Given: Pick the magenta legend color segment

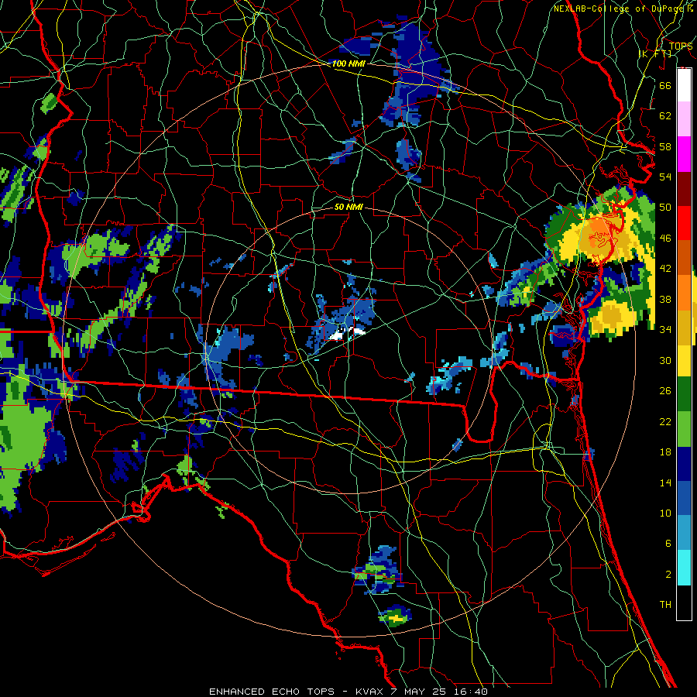Looking at the screenshot, I should pyautogui.click(x=684, y=154).
